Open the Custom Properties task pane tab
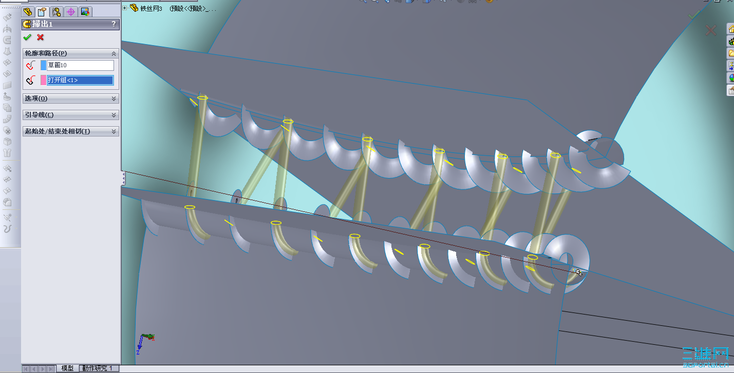734x373 pixels. tap(730, 90)
